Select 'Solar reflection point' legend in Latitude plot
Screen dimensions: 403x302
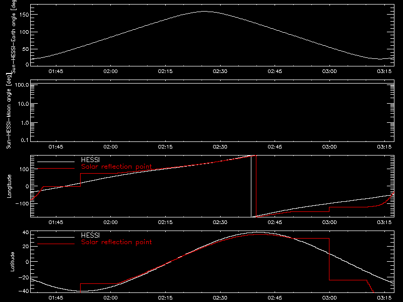pos(116,242)
